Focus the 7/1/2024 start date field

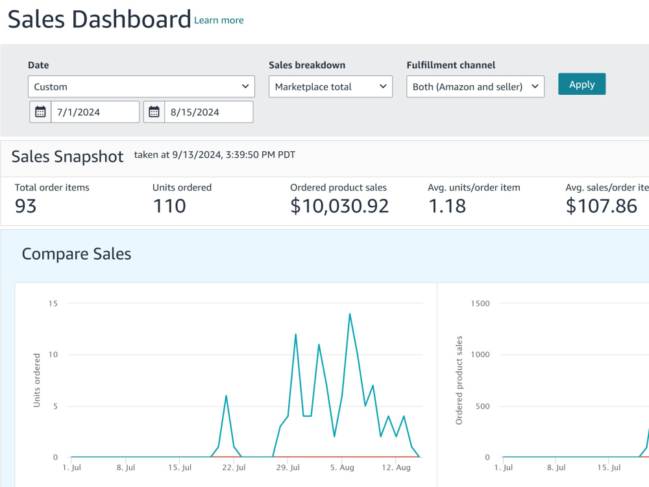pyautogui.click(x=95, y=112)
